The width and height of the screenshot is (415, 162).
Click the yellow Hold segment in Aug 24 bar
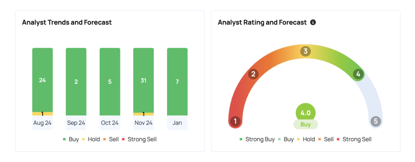click(x=43, y=114)
